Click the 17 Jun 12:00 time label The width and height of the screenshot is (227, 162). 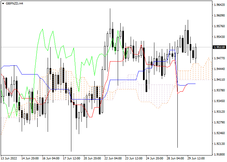click(72, 158)
